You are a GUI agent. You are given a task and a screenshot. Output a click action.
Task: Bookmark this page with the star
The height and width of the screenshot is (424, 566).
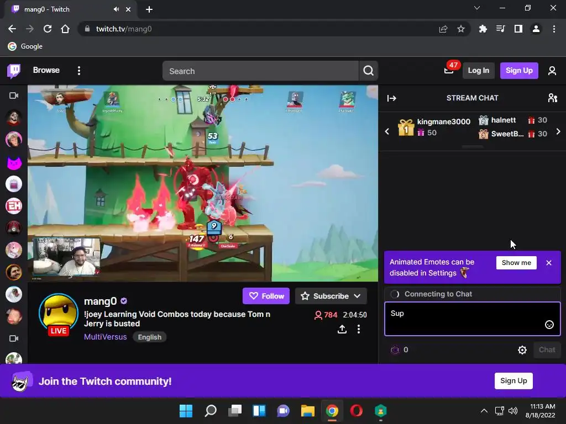461,29
